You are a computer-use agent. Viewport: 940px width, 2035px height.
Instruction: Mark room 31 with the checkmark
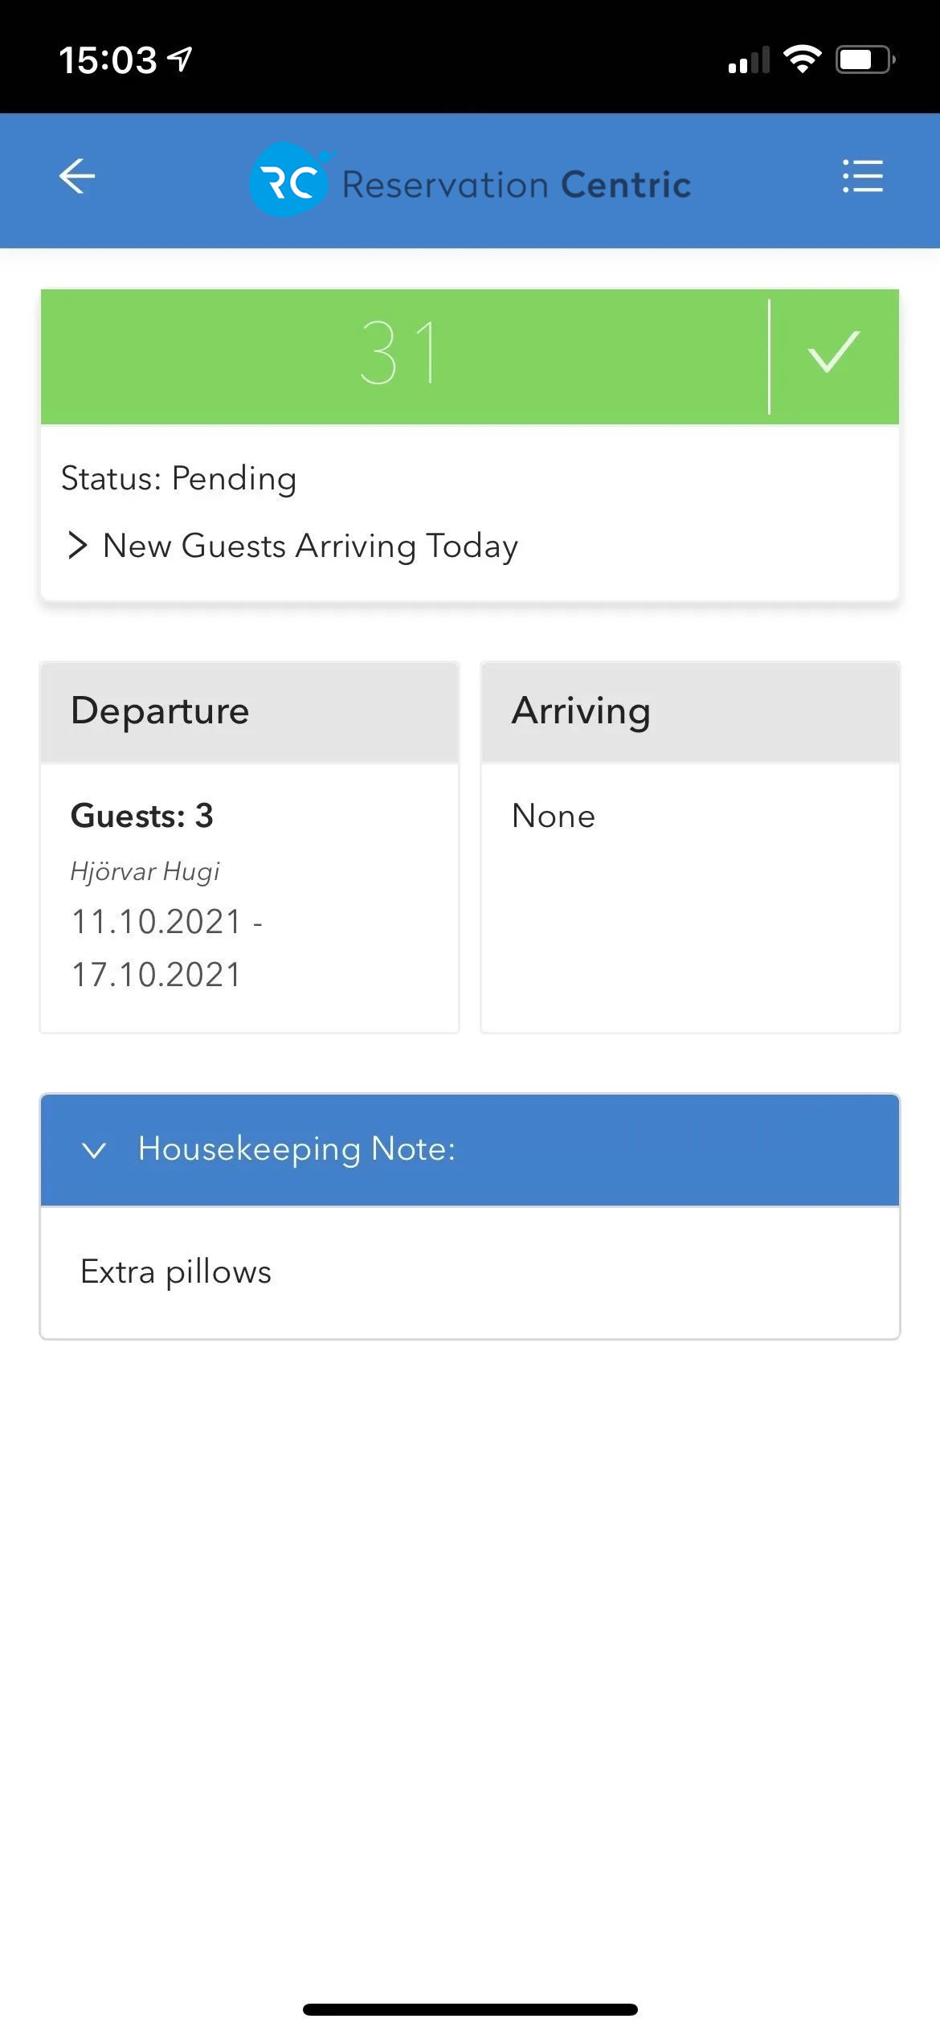pyautogui.click(x=834, y=353)
